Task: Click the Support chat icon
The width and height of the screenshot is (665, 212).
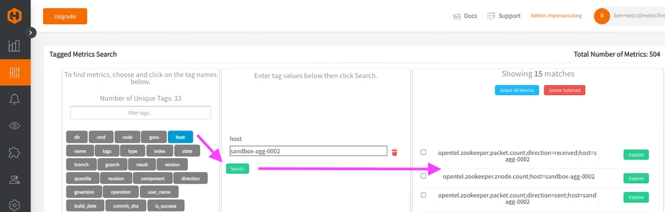Action: [491, 16]
